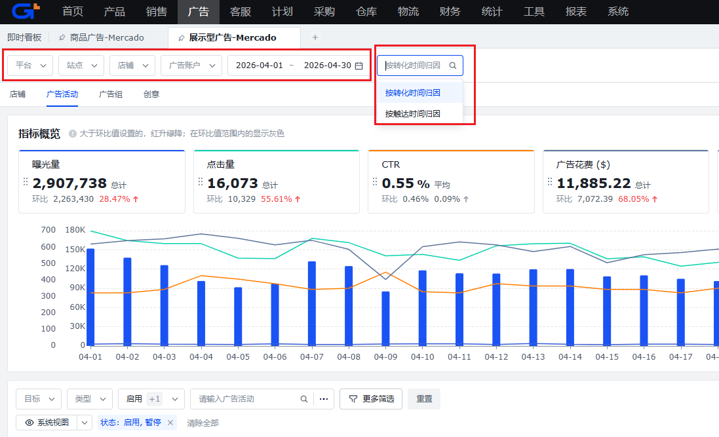Click drag handle on CTR card
This screenshot has height=437, width=719.
coord(375,182)
